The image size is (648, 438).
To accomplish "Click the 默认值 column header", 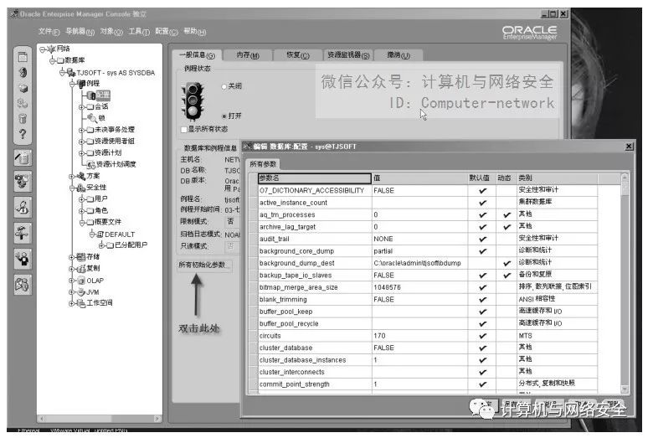I will tap(481, 178).
